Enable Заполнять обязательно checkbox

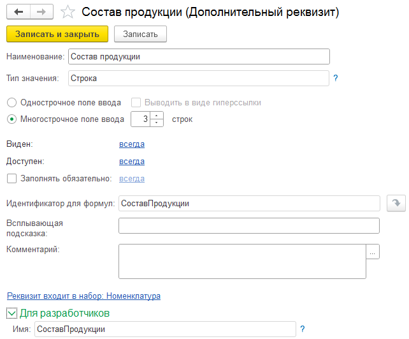11,179
